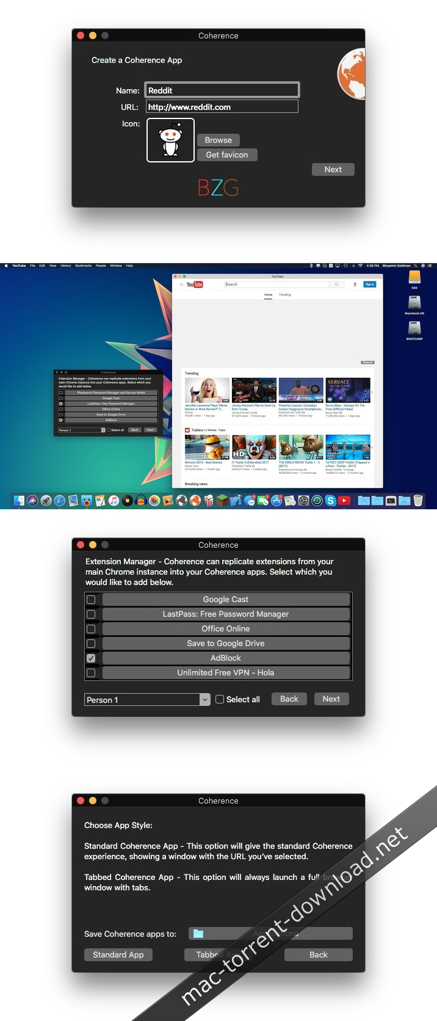
Task: Check Unlimited Free VPN - Hola
Action: point(91,673)
